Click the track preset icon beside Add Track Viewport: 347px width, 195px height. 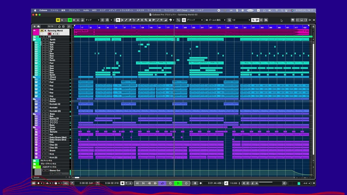(38, 27)
